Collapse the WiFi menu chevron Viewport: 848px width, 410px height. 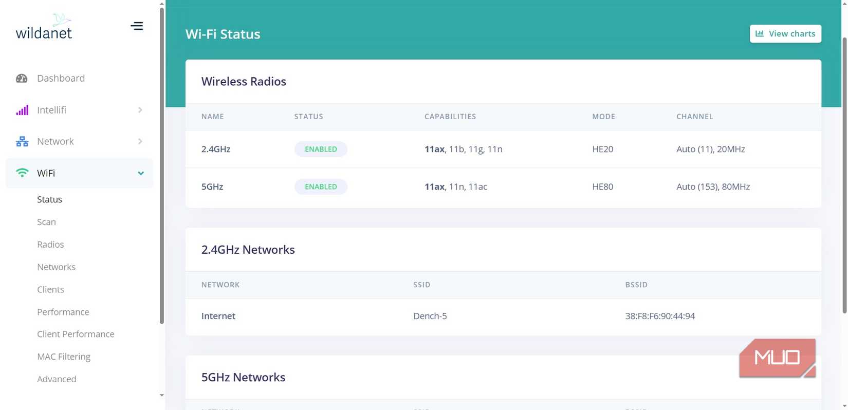click(x=141, y=173)
